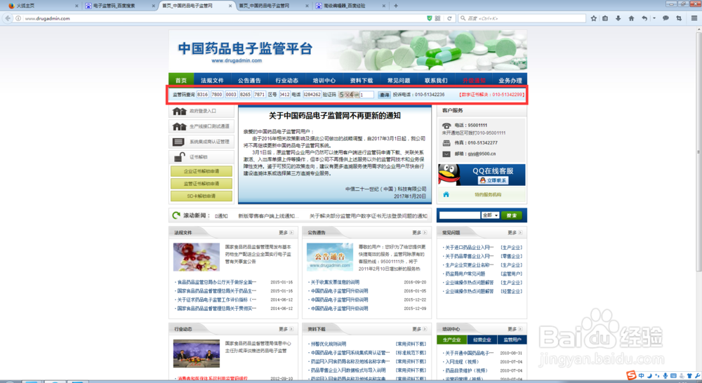Click the first 监管码 field showing 8316
This screenshot has width=702, height=383.
pos(203,95)
